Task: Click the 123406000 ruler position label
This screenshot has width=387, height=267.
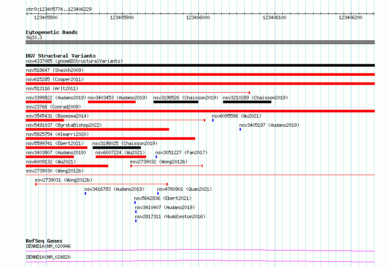Action: (x=198, y=17)
